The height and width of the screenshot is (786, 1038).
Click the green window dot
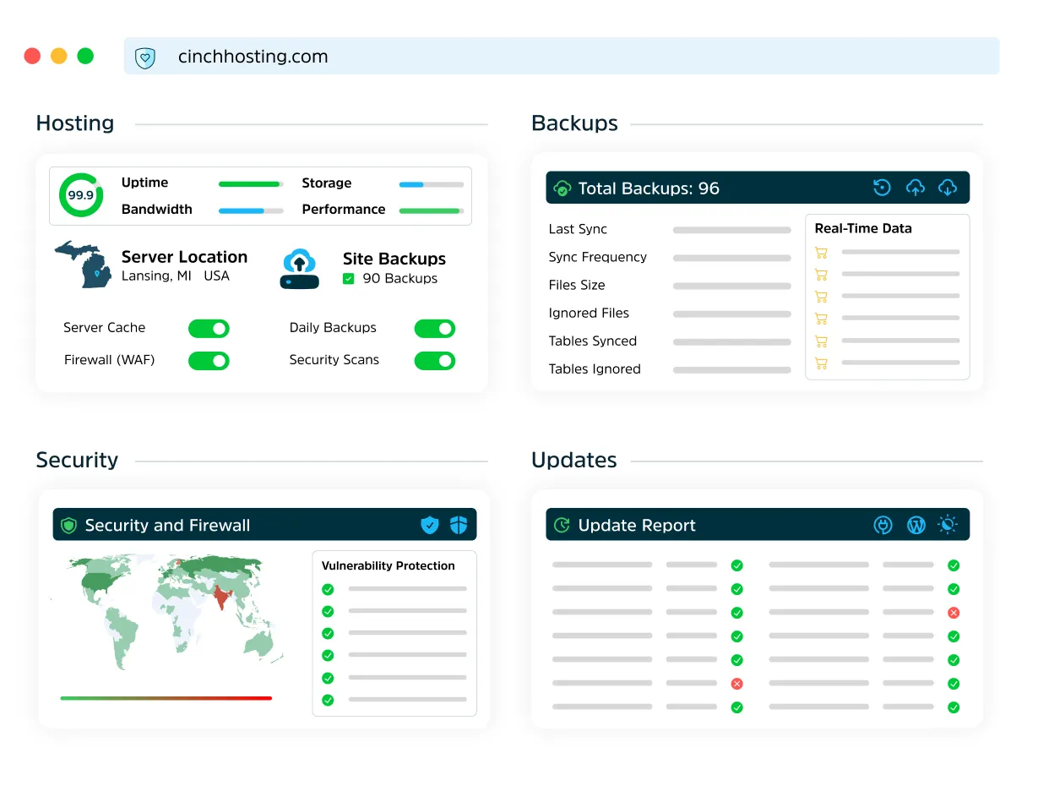[85, 57]
